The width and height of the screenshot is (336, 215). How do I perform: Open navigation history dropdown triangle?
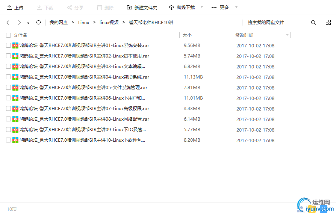click(x=28, y=23)
